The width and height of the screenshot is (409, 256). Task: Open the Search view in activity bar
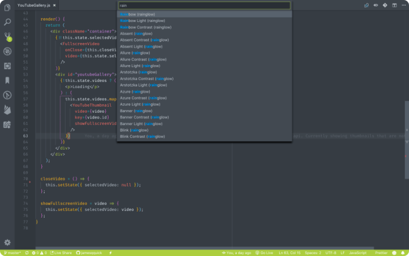7,22
